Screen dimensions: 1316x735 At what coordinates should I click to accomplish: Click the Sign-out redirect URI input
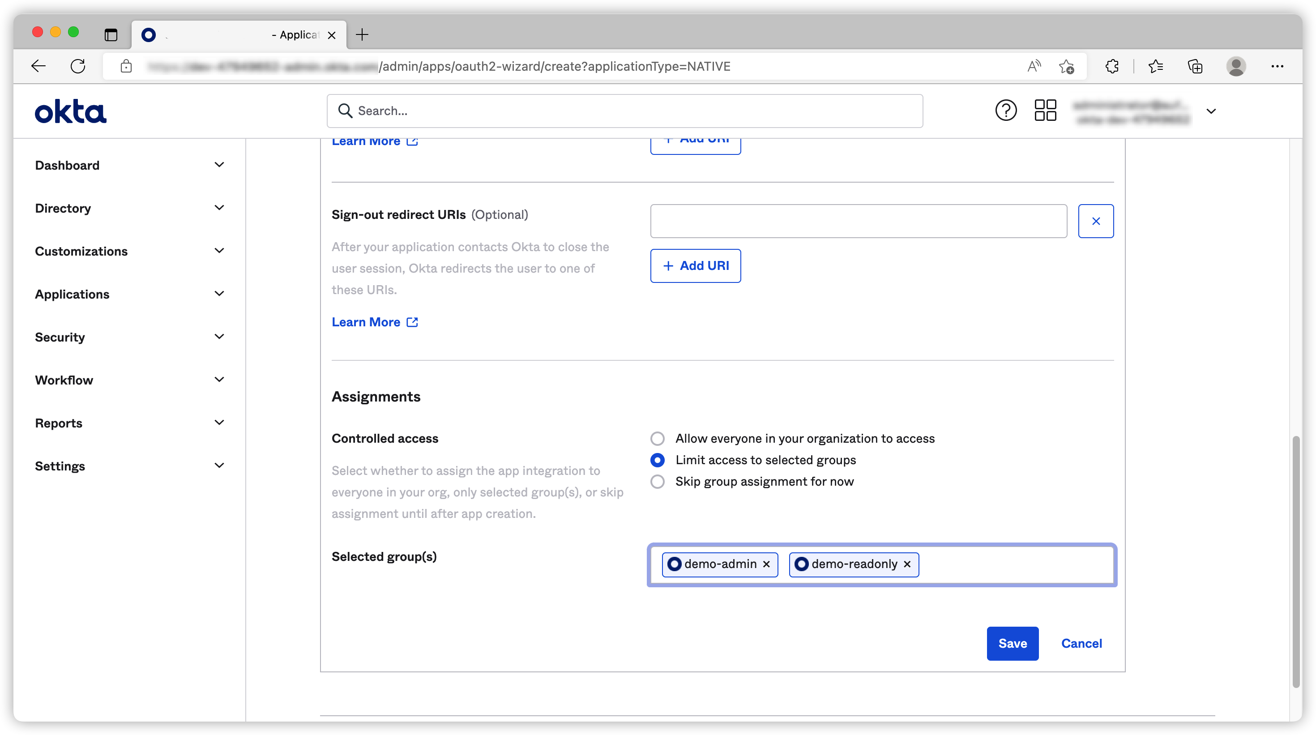[858, 221]
